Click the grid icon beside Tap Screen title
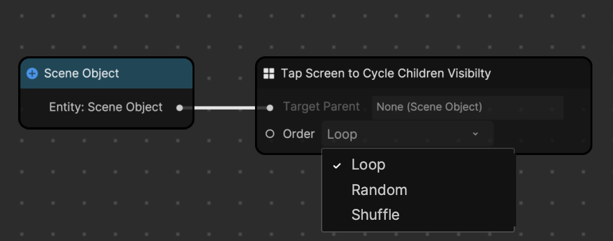This screenshot has width=613, height=241. tap(269, 73)
